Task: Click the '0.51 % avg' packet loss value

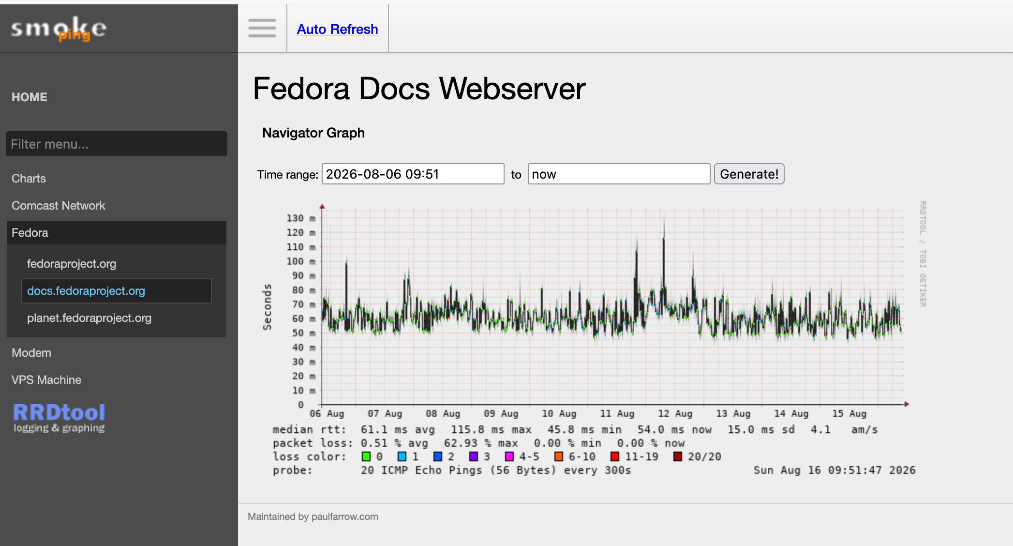Action: point(394,443)
